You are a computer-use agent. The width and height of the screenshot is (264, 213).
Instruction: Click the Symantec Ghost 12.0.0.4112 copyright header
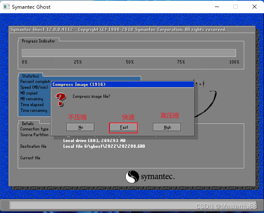point(118,30)
